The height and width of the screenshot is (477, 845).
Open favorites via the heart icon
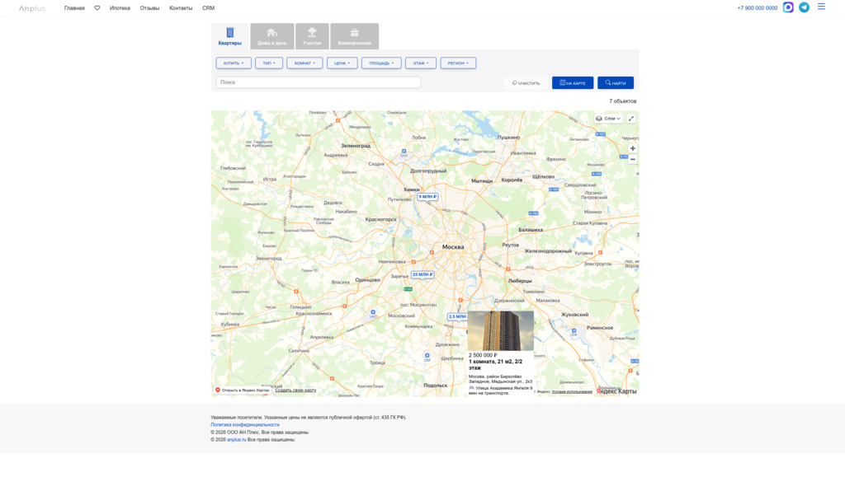point(97,8)
